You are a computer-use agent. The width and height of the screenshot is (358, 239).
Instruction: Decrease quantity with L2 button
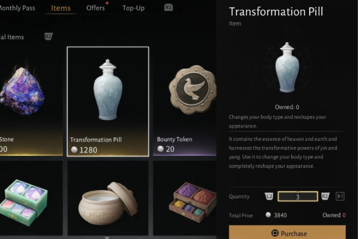point(269,196)
